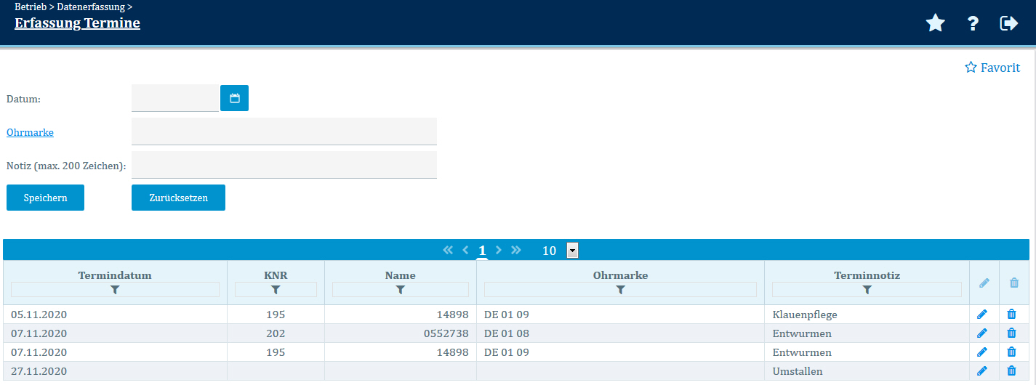Edit the Klauenpflege appointment row
Image resolution: width=1036 pixels, height=385 pixels.
pyautogui.click(x=982, y=315)
